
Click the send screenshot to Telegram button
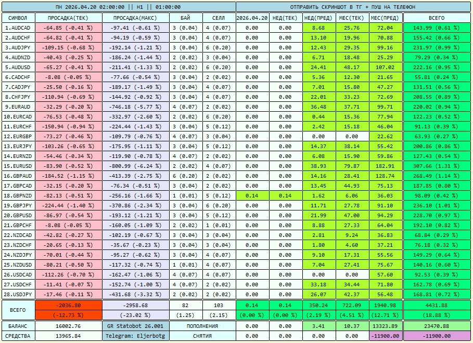tap(353, 7)
